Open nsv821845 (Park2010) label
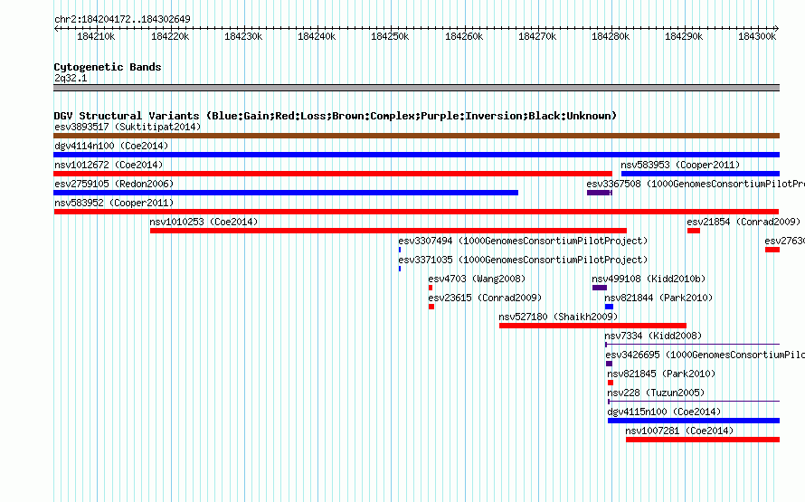This screenshot has height=502, width=805. tap(661, 374)
